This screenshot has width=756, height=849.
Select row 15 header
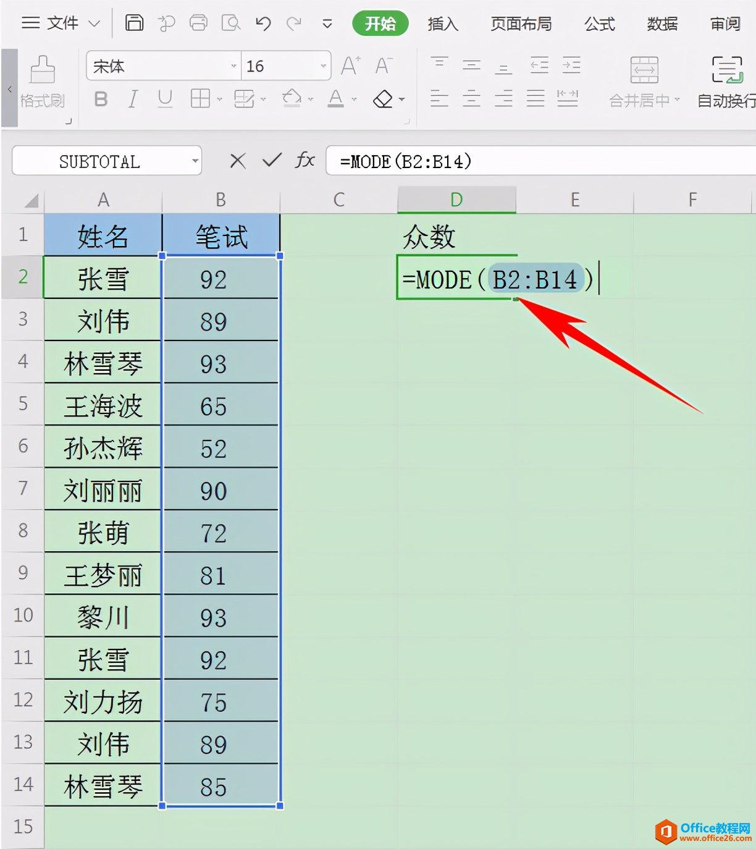click(23, 827)
